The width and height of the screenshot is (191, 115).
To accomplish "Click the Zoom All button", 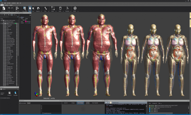I will (65, 103).
